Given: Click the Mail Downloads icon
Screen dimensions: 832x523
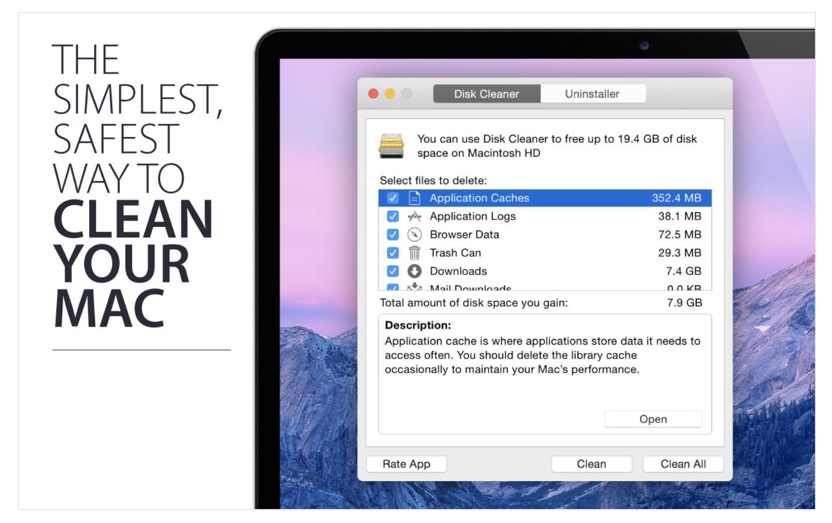Looking at the screenshot, I should click(x=414, y=287).
